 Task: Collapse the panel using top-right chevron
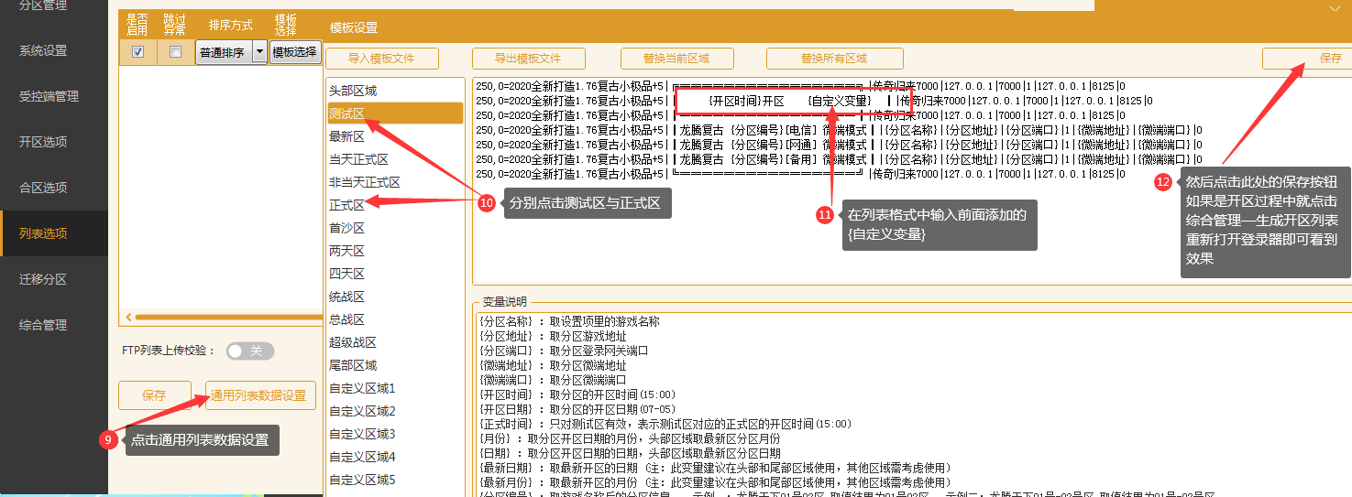pyautogui.click(x=1334, y=7)
